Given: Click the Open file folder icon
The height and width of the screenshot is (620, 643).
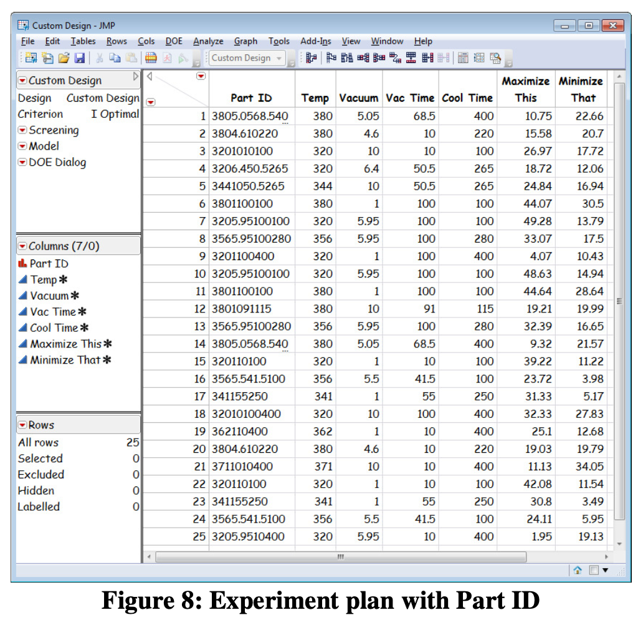Looking at the screenshot, I should tap(64, 58).
